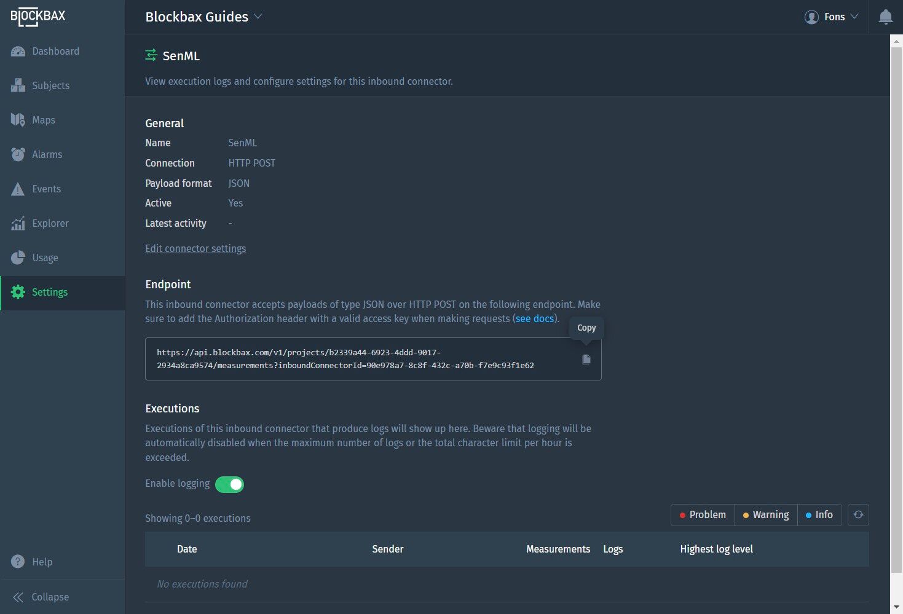Click the Blockbax logo
The width and height of the screenshot is (903, 614).
pos(38,17)
